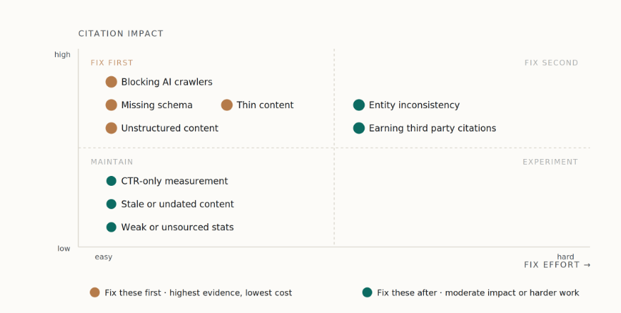Select the FIX FIRST quadrant label
Image resolution: width=621 pixels, height=313 pixels.
pyautogui.click(x=112, y=63)
